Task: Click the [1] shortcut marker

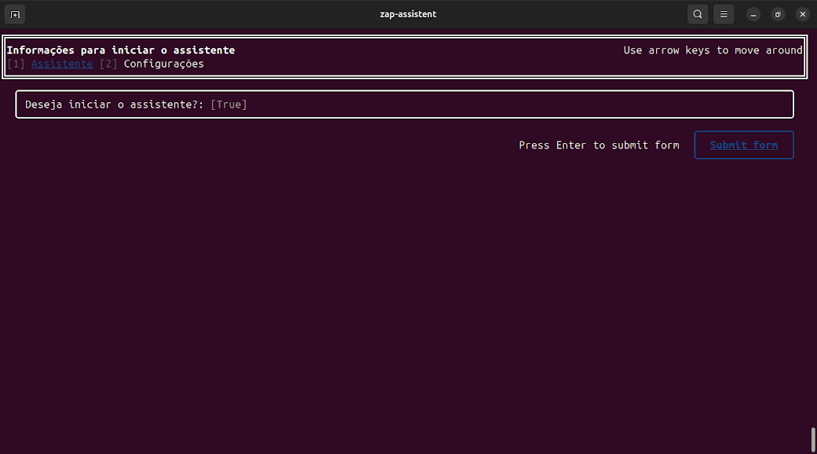Action: click(16, 64)
